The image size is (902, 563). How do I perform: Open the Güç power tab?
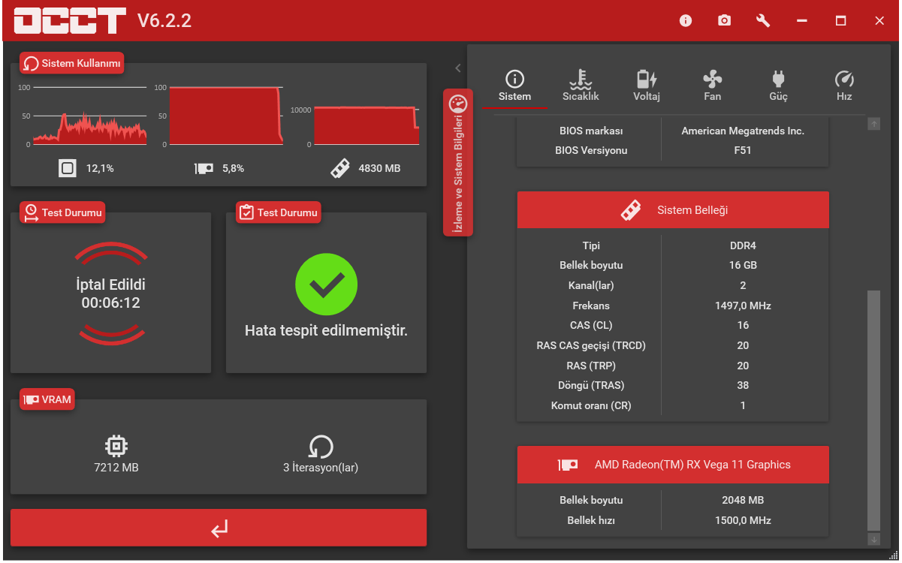pyautogui.click(x=778, y=87)
